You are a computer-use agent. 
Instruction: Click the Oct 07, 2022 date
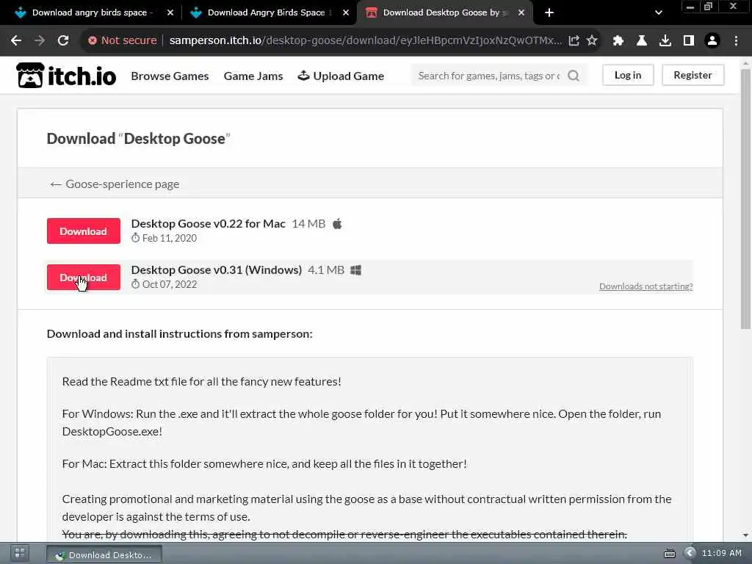(x=170, y=284)
